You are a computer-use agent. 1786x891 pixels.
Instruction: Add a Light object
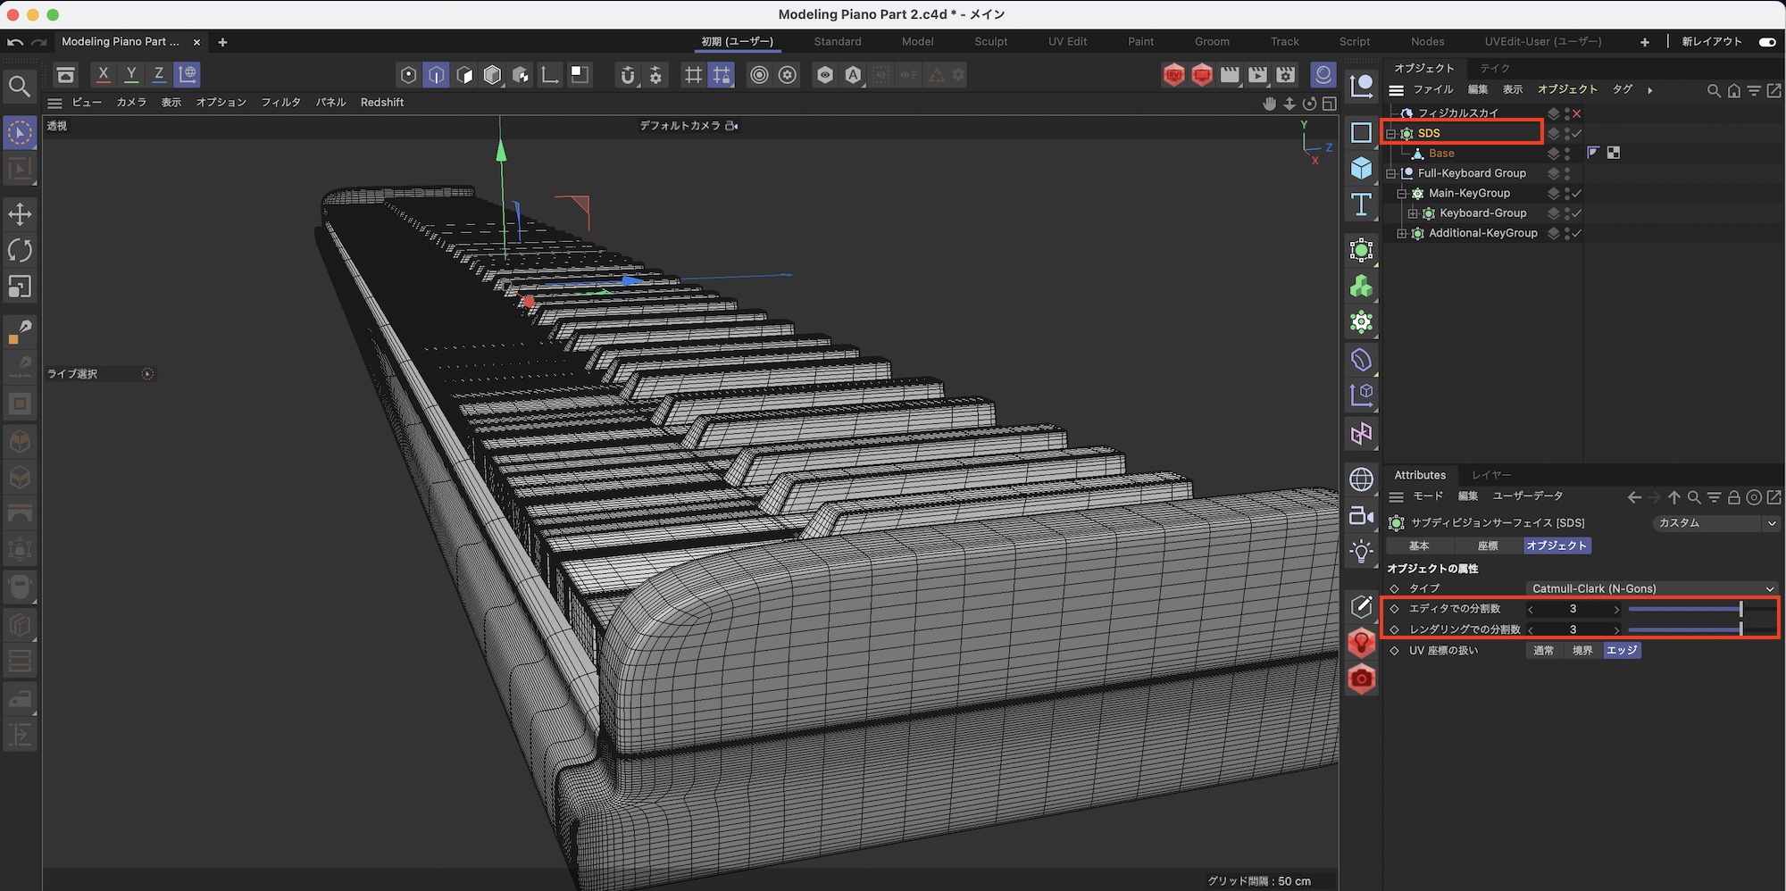coord(1361,552)
